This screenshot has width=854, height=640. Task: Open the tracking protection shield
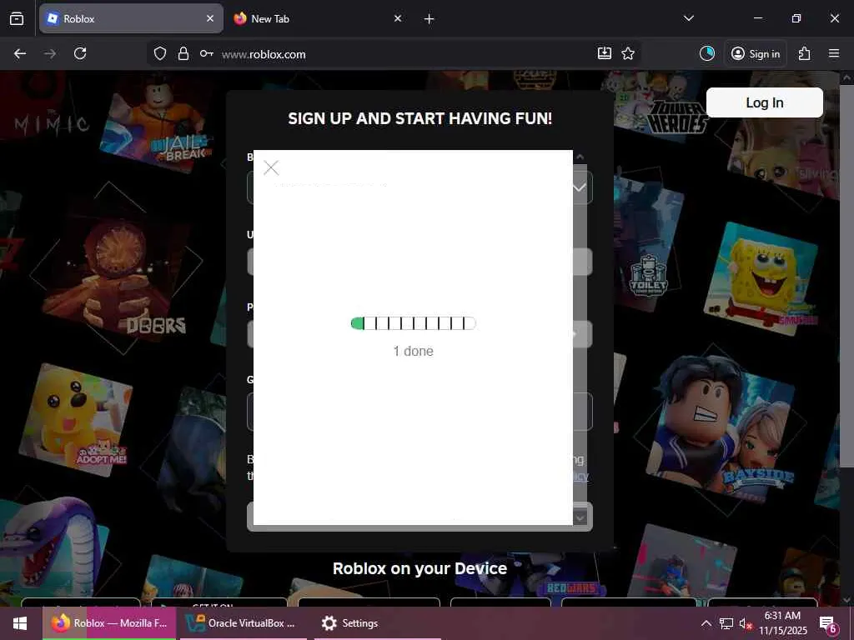pyautogui.click(x=159, y=53)
